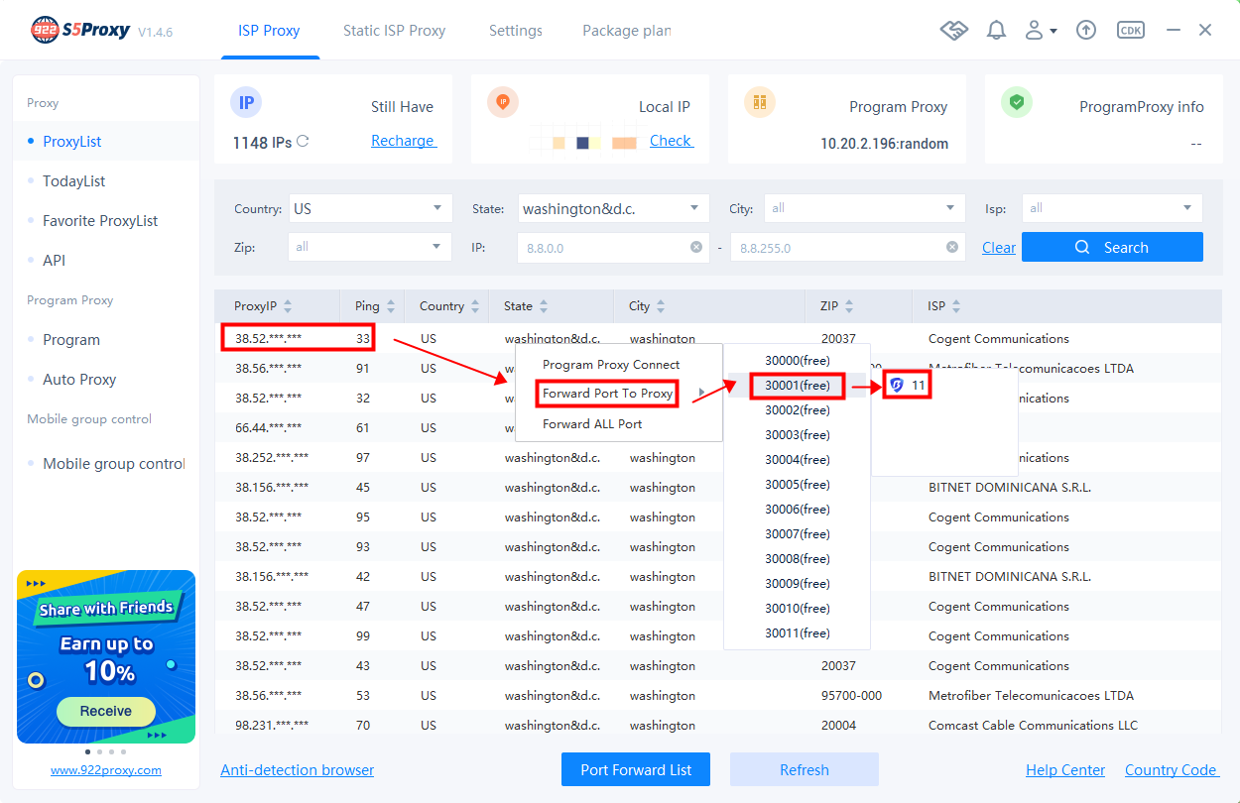This screenshot has width=1240, height=803.
Task: Click the Refresh button
Action: click(x=805, y=769)
